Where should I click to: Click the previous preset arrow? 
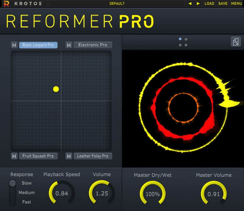[x=190, y=4]
